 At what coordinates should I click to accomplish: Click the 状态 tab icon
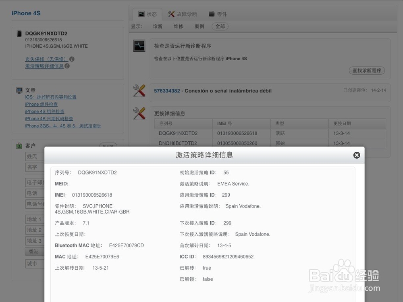point(141,14)
